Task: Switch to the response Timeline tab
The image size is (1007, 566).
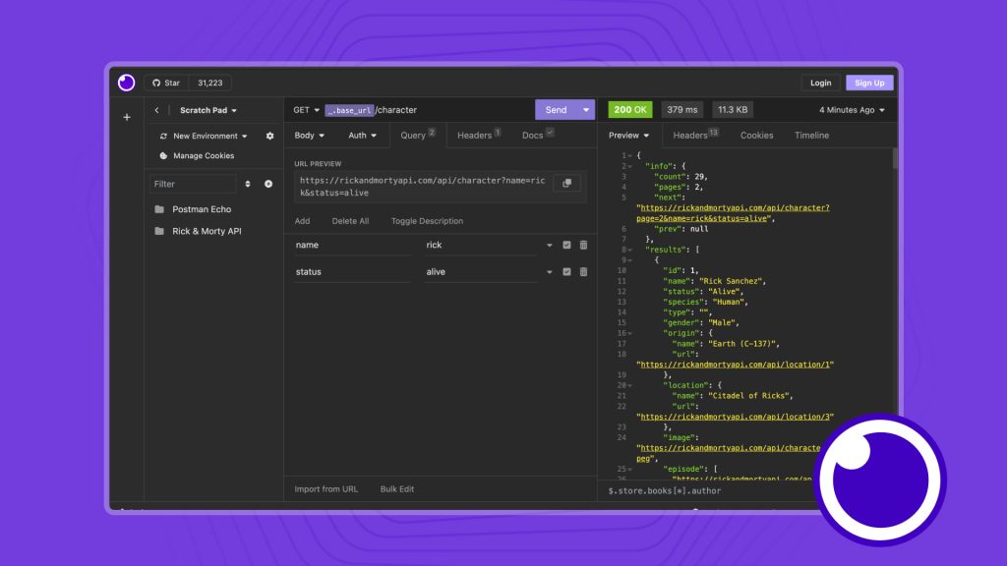Action: (x=811, y=136)
